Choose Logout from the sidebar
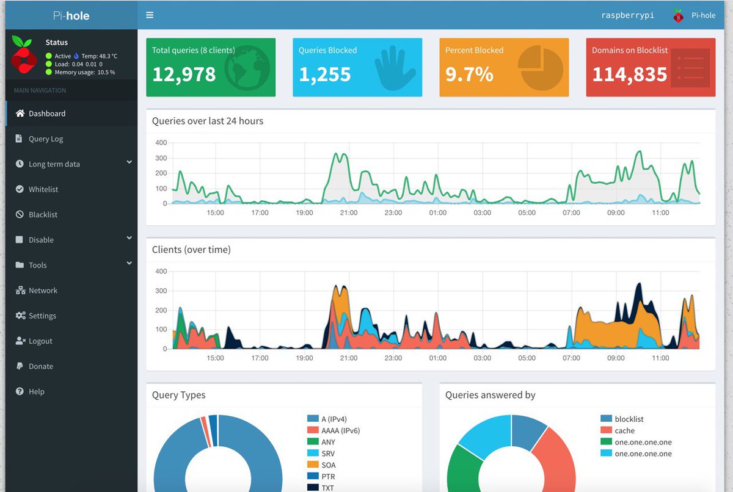 (71, 341)
